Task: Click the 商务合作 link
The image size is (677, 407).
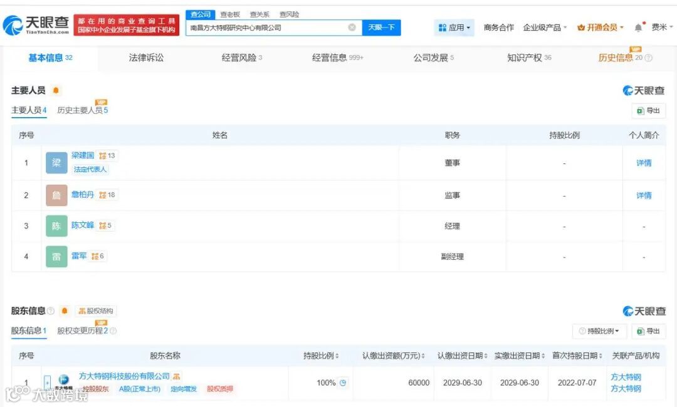Action: tap(499, 28)
